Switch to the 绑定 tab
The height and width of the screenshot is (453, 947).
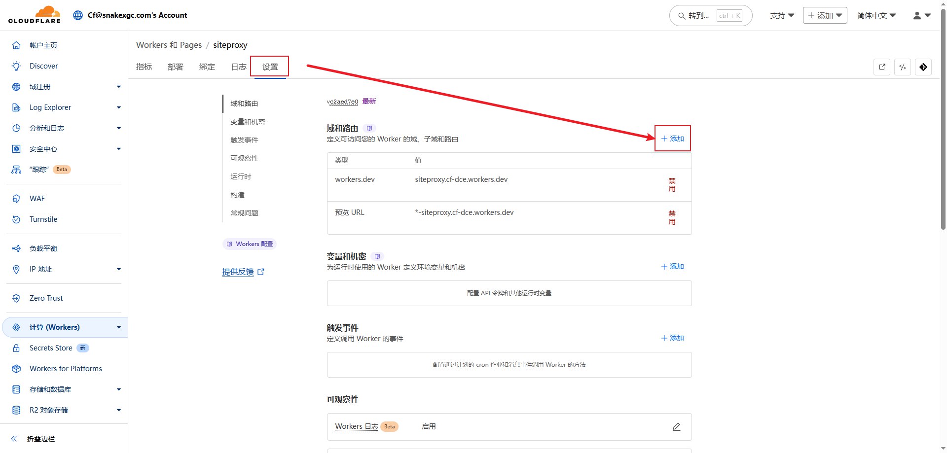click(x=207, y=67)
